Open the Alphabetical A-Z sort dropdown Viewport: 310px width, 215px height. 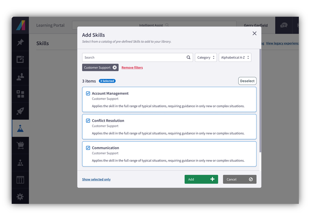tap(235, 57)
